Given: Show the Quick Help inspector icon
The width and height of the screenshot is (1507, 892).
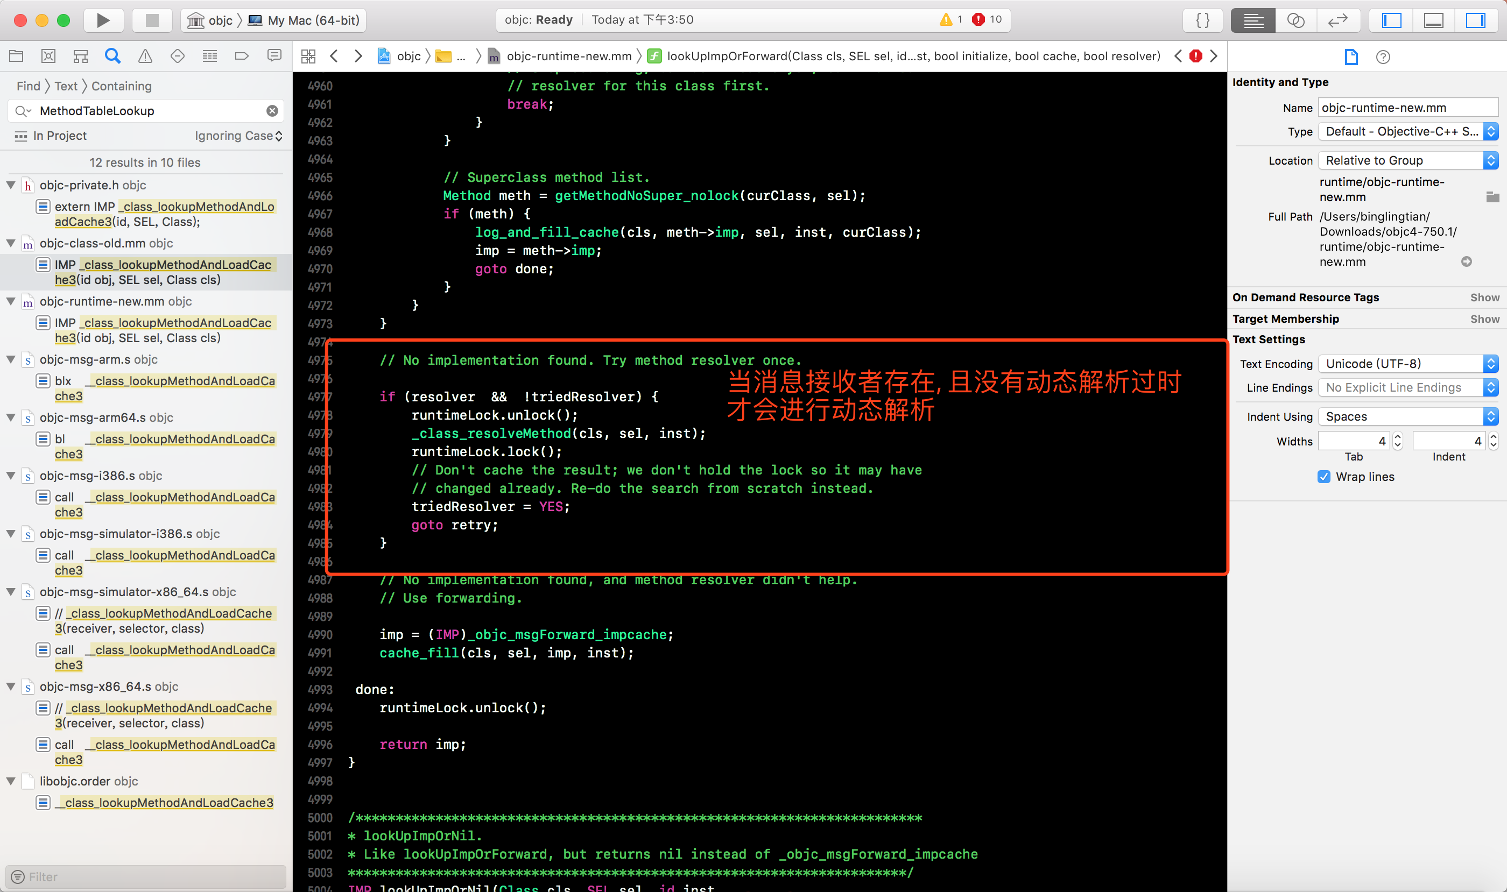Looking at the screenshot, I should point(1383,57).
